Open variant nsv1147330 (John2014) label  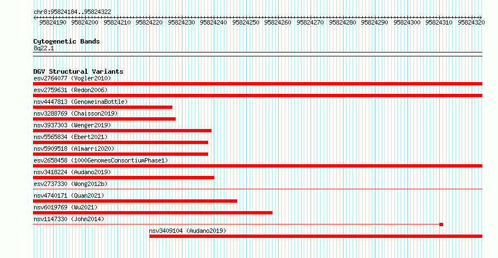[x=69, y=219]
